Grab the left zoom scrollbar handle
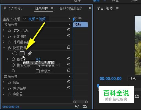This screenshot has height=110, width=141. tap(75, 102)
